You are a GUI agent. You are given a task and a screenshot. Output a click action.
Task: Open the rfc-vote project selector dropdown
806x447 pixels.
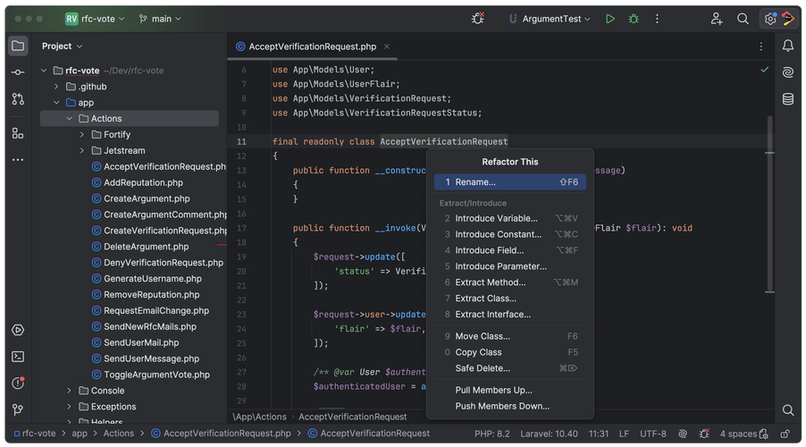(95, 19)
